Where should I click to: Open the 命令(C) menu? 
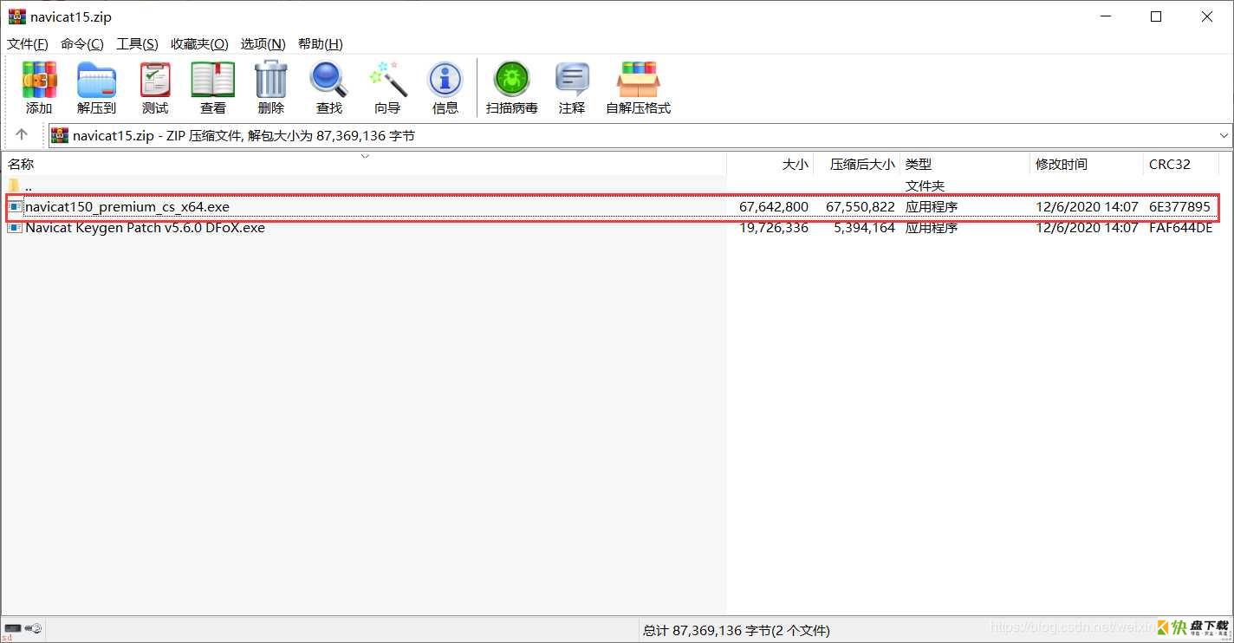81,44
